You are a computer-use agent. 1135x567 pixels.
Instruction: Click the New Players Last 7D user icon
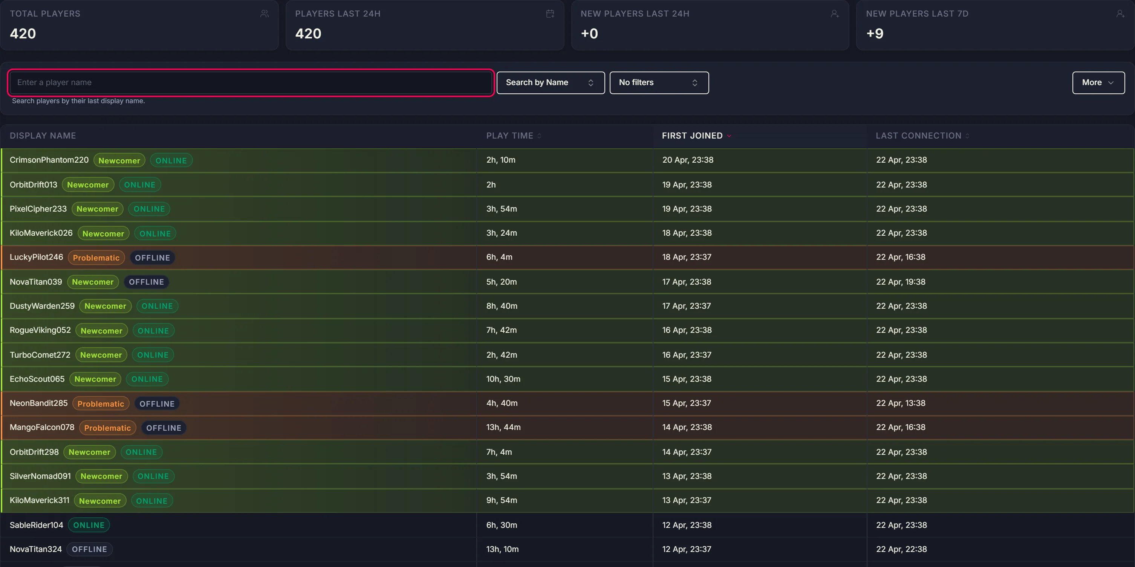(x=1120, y=14)
